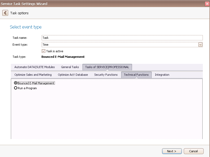Open the Event type dropdown arrow

(200, 45)
